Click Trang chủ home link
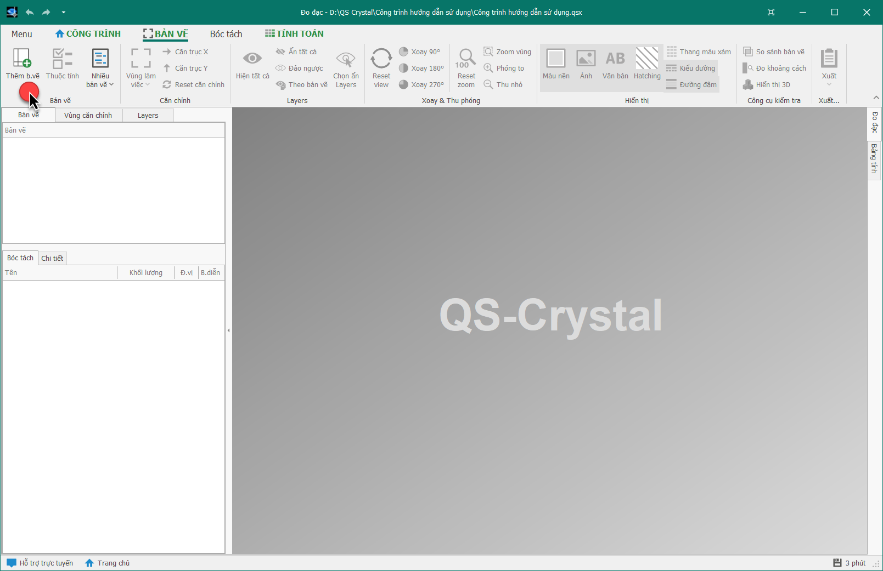883x571 pixels. [108, 563]
